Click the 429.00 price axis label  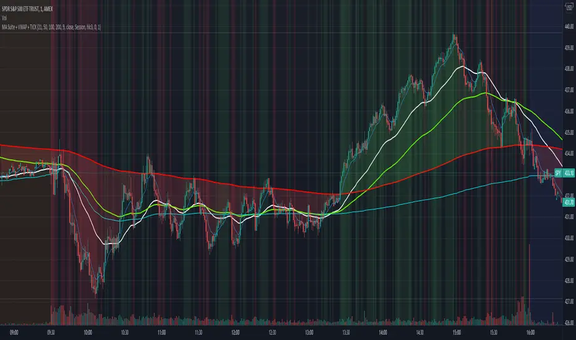(x=569, y=259)
